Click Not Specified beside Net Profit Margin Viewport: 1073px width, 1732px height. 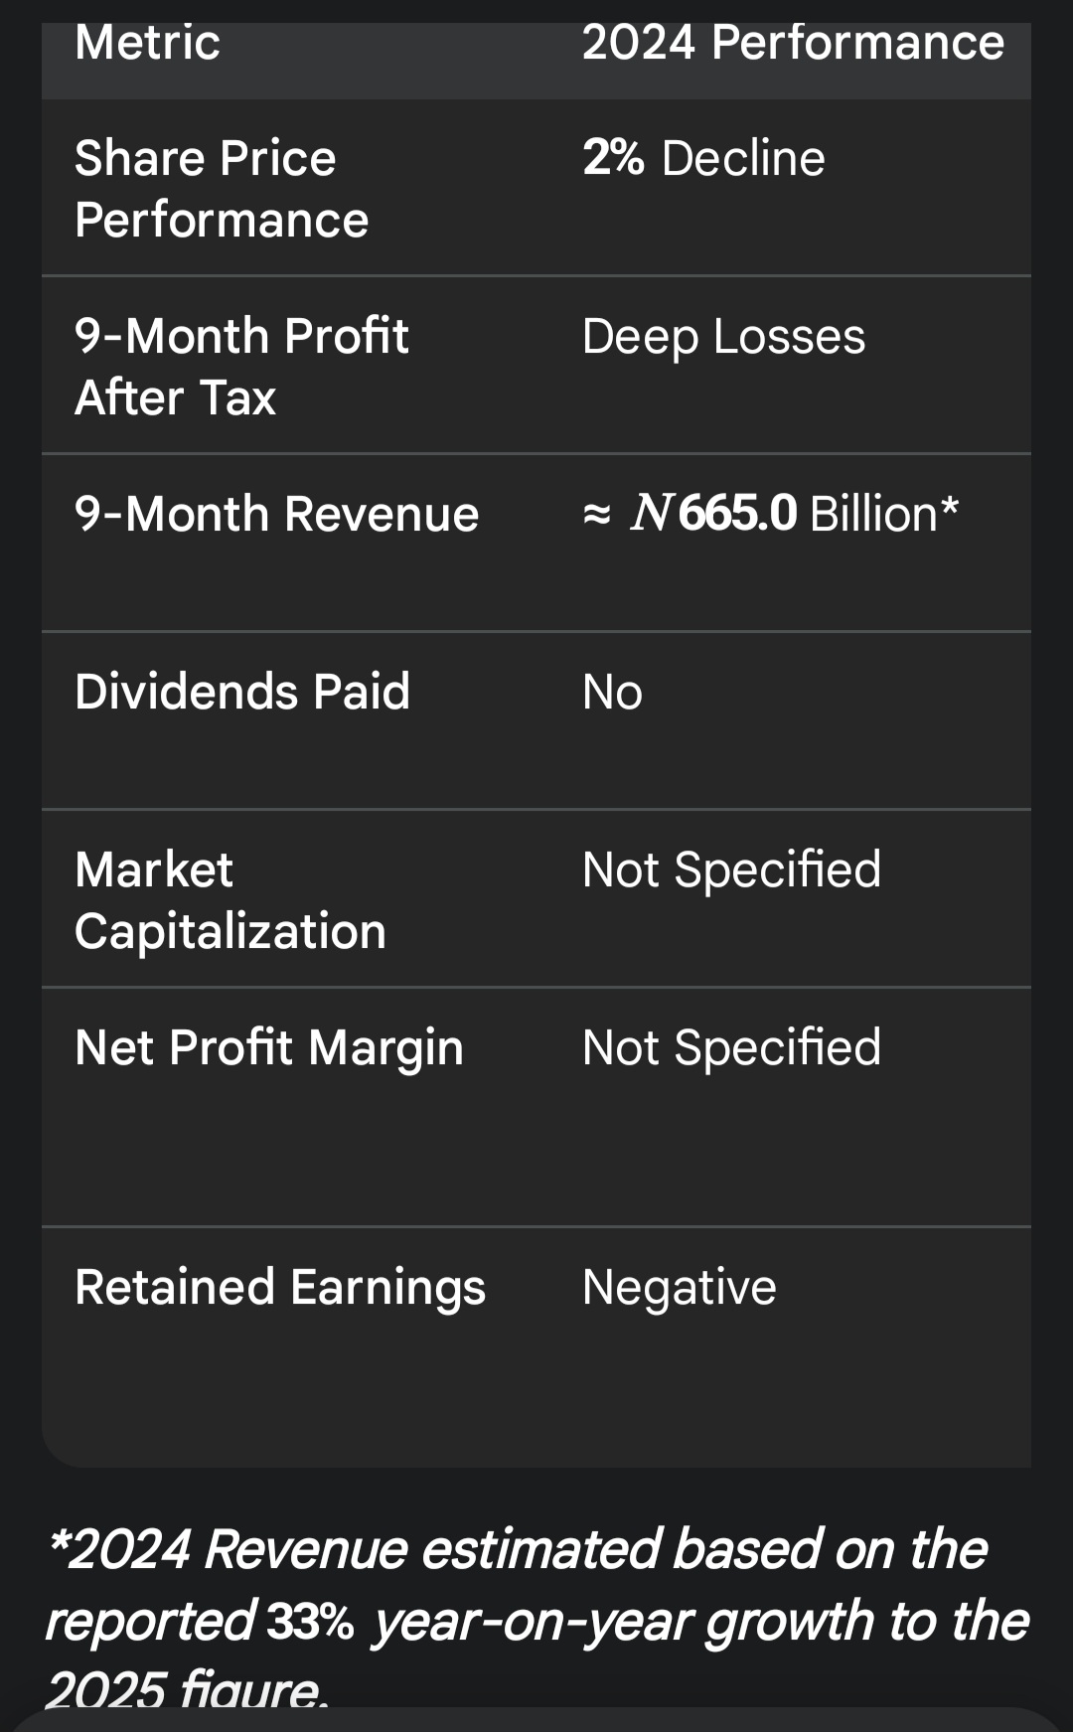click(731, 1048)
